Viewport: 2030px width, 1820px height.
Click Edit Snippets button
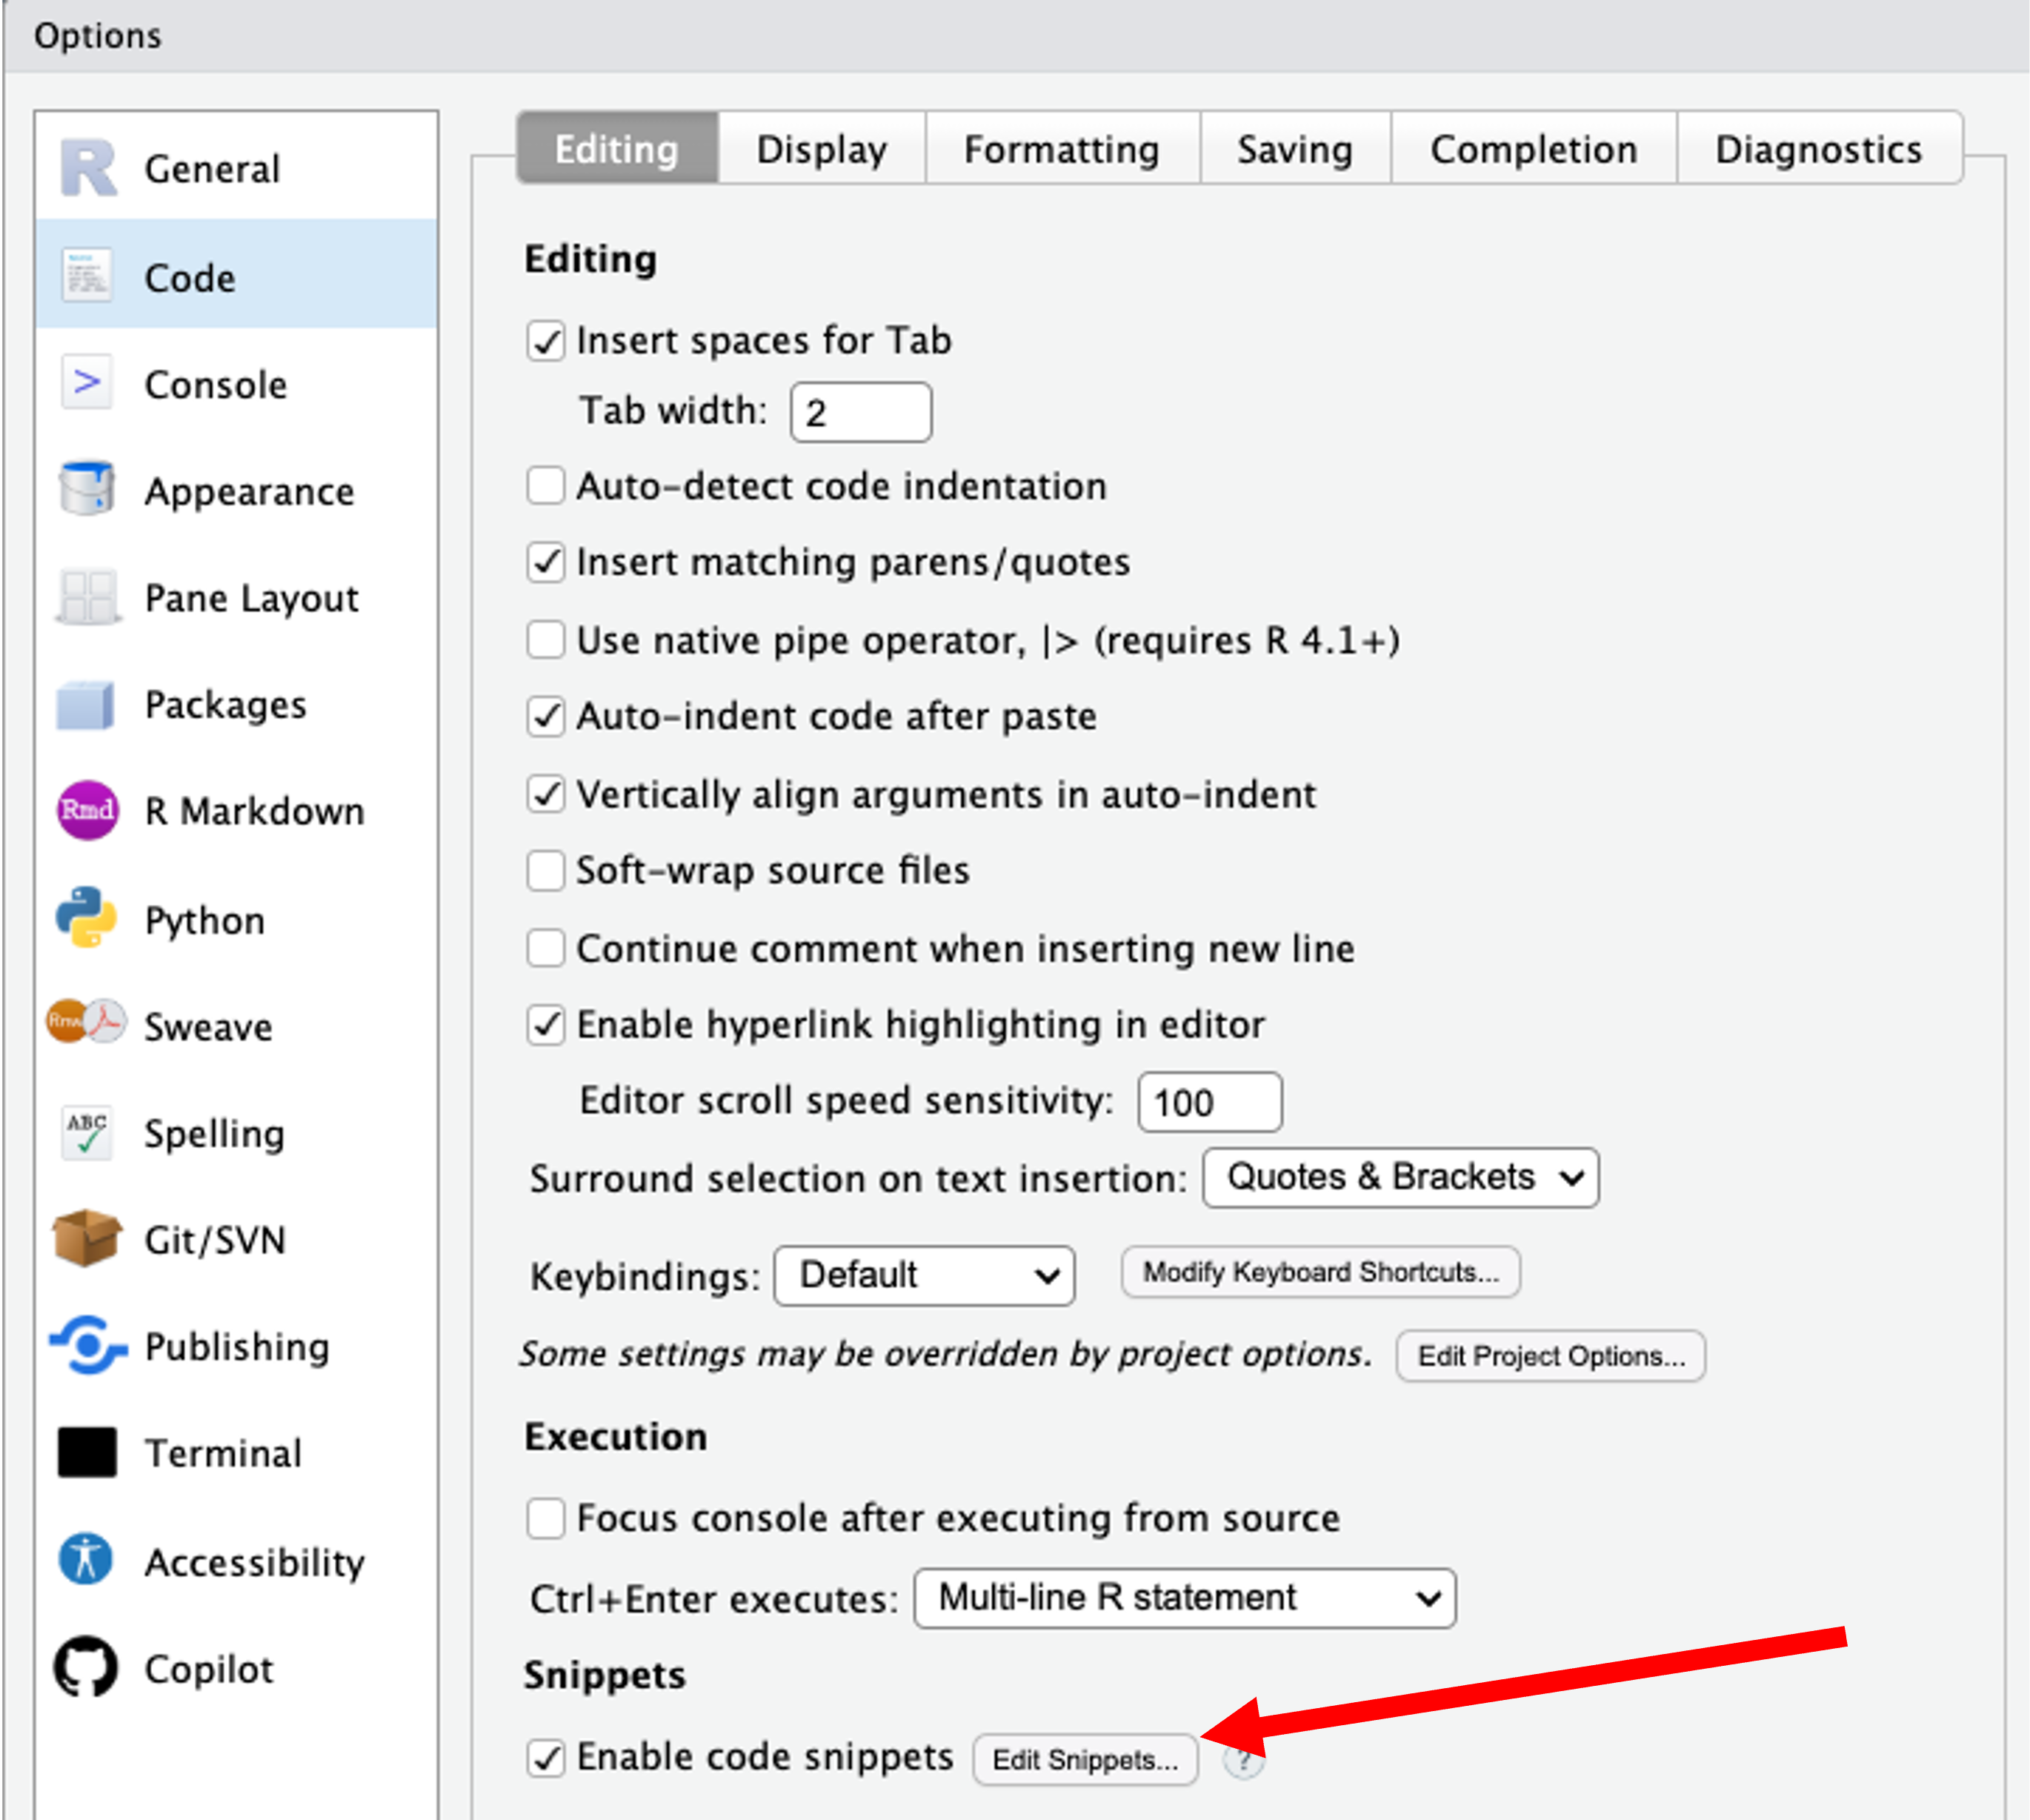coord(1085,1760)
